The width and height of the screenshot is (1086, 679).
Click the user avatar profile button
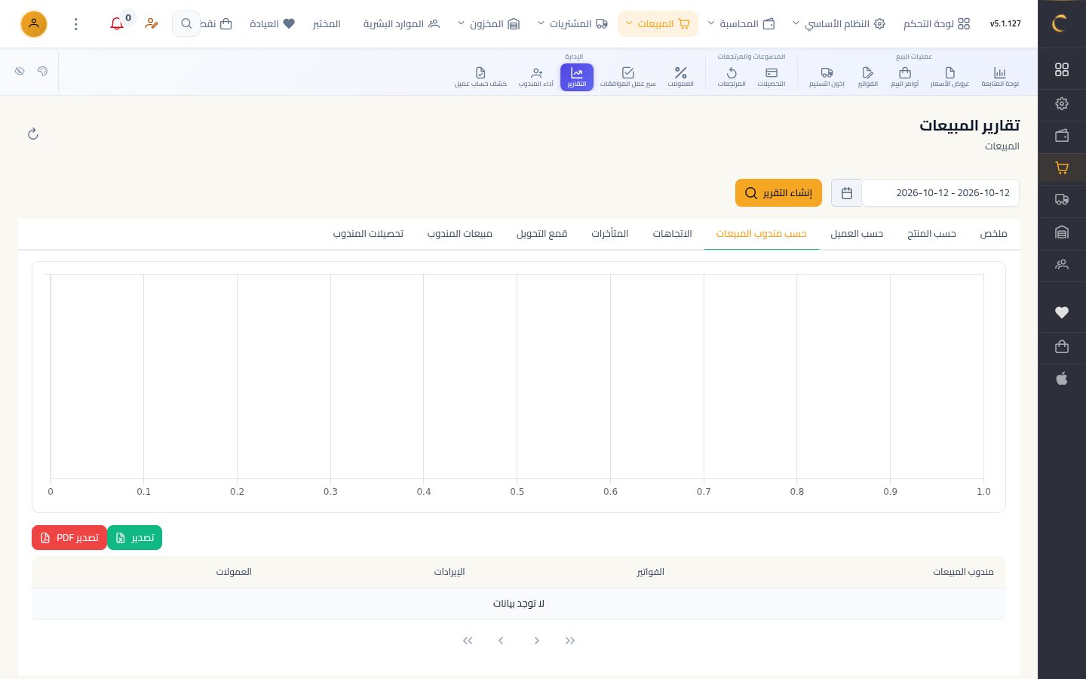(34, 24)
